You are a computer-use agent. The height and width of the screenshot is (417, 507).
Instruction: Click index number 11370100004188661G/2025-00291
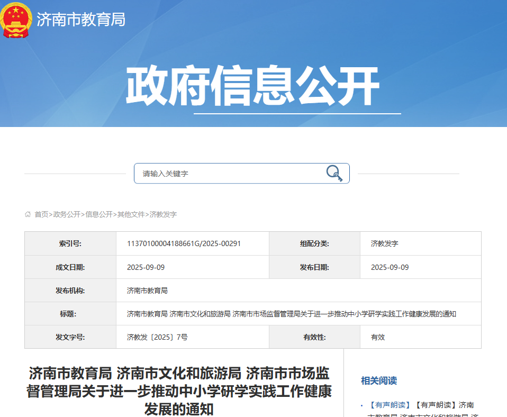pyautogui.click(x=184, y=244)
